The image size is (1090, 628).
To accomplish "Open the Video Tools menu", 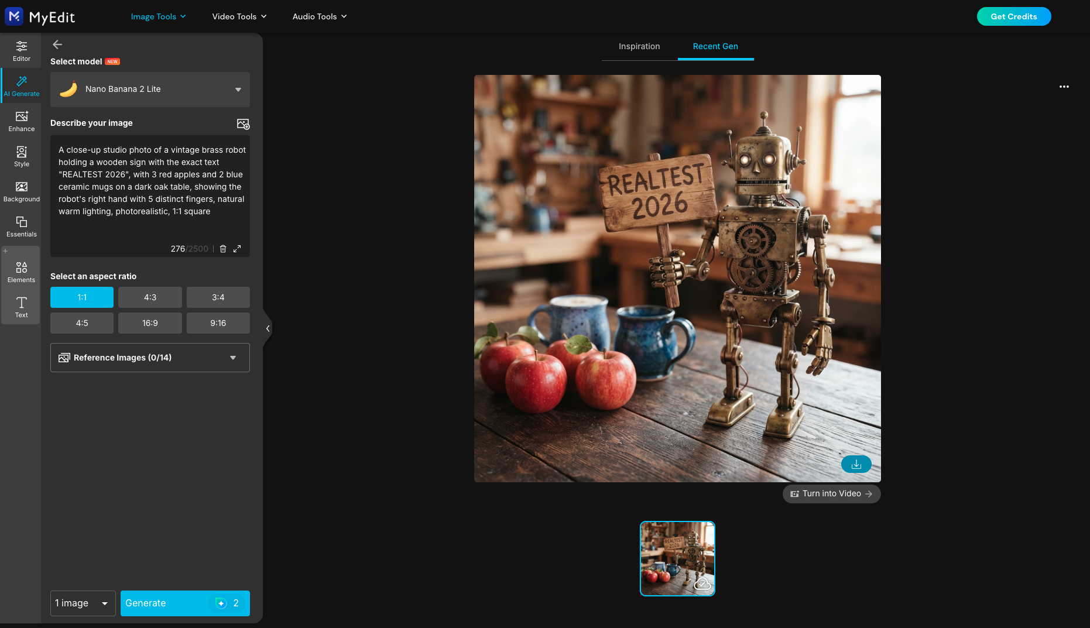I will click(239, 16).
